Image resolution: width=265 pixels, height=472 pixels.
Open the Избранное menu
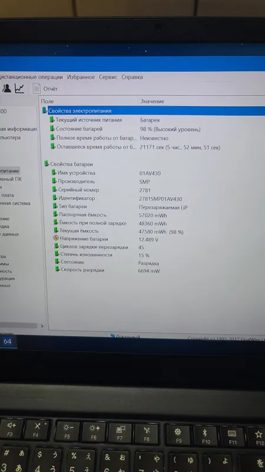click(81, 77)
